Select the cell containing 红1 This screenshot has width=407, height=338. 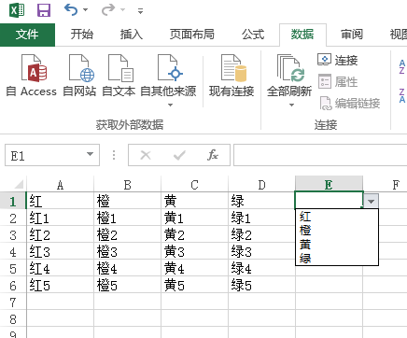[x=60, y=218]
